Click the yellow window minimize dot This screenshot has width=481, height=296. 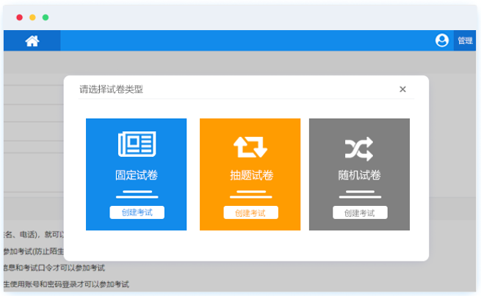pos(32,17)
